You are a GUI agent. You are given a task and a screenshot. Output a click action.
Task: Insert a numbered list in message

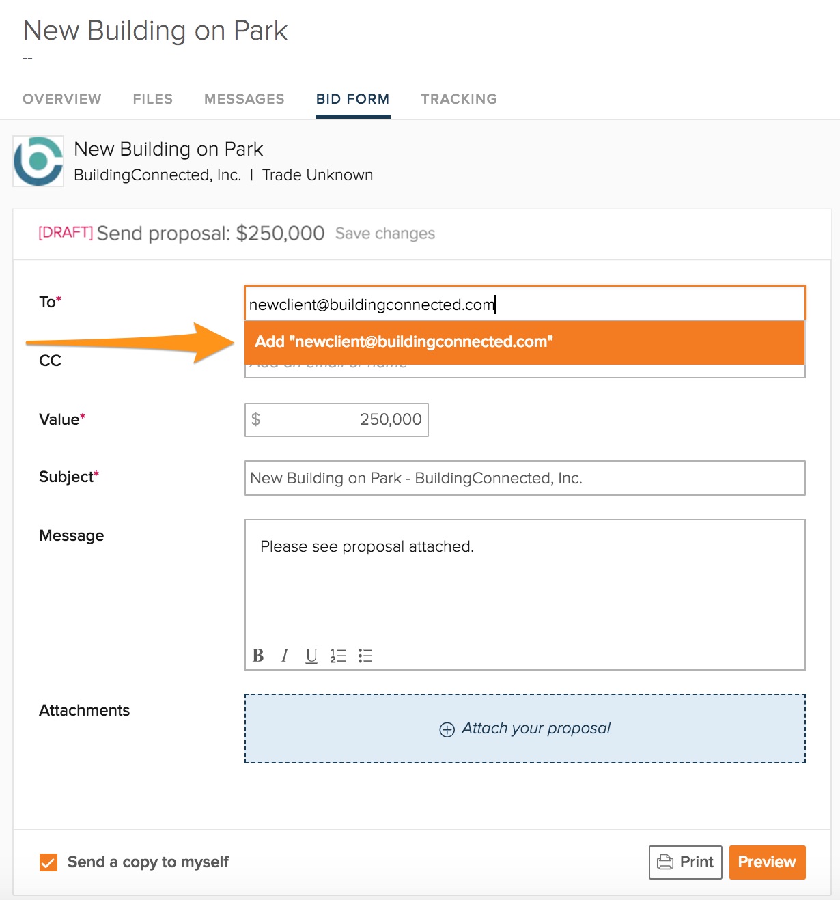338,656
